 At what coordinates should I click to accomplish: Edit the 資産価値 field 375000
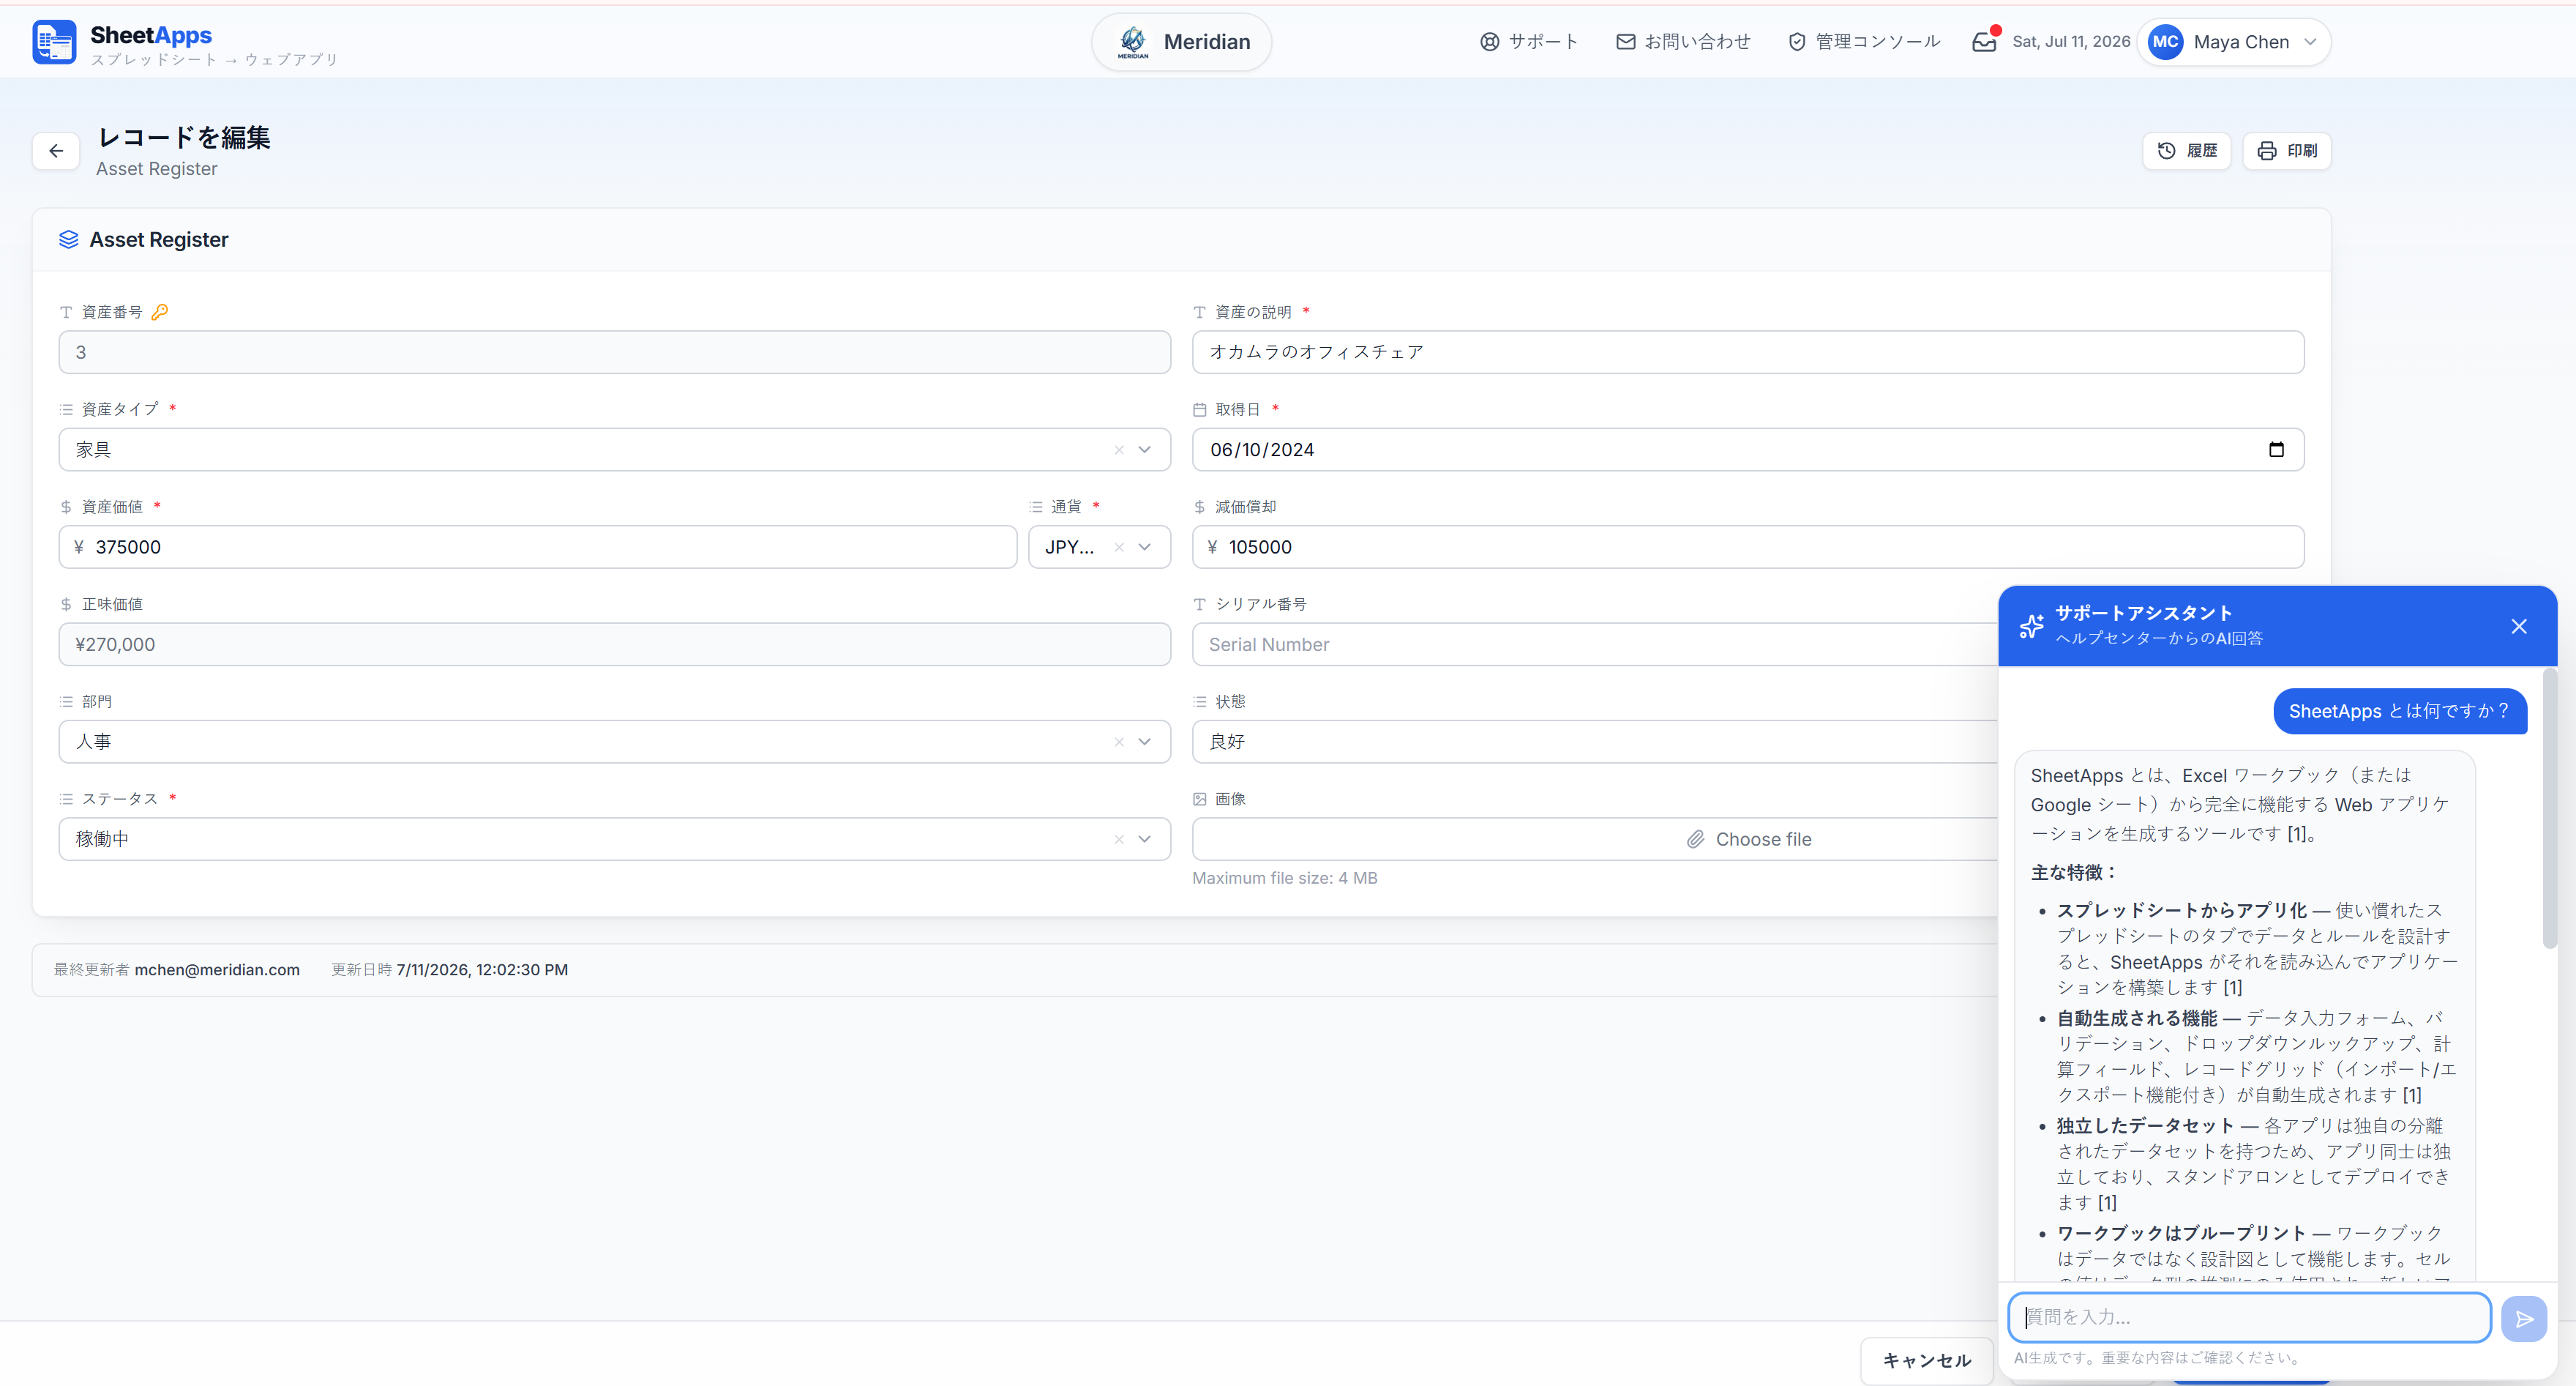(537, 548)
